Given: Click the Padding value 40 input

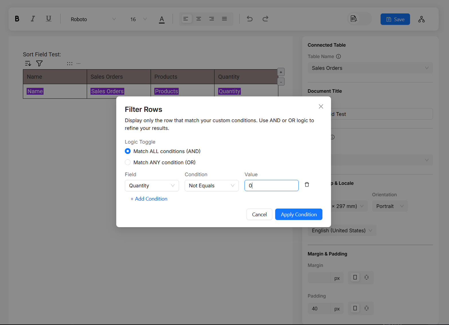Looking at the screenshot, I should (319, 309).
